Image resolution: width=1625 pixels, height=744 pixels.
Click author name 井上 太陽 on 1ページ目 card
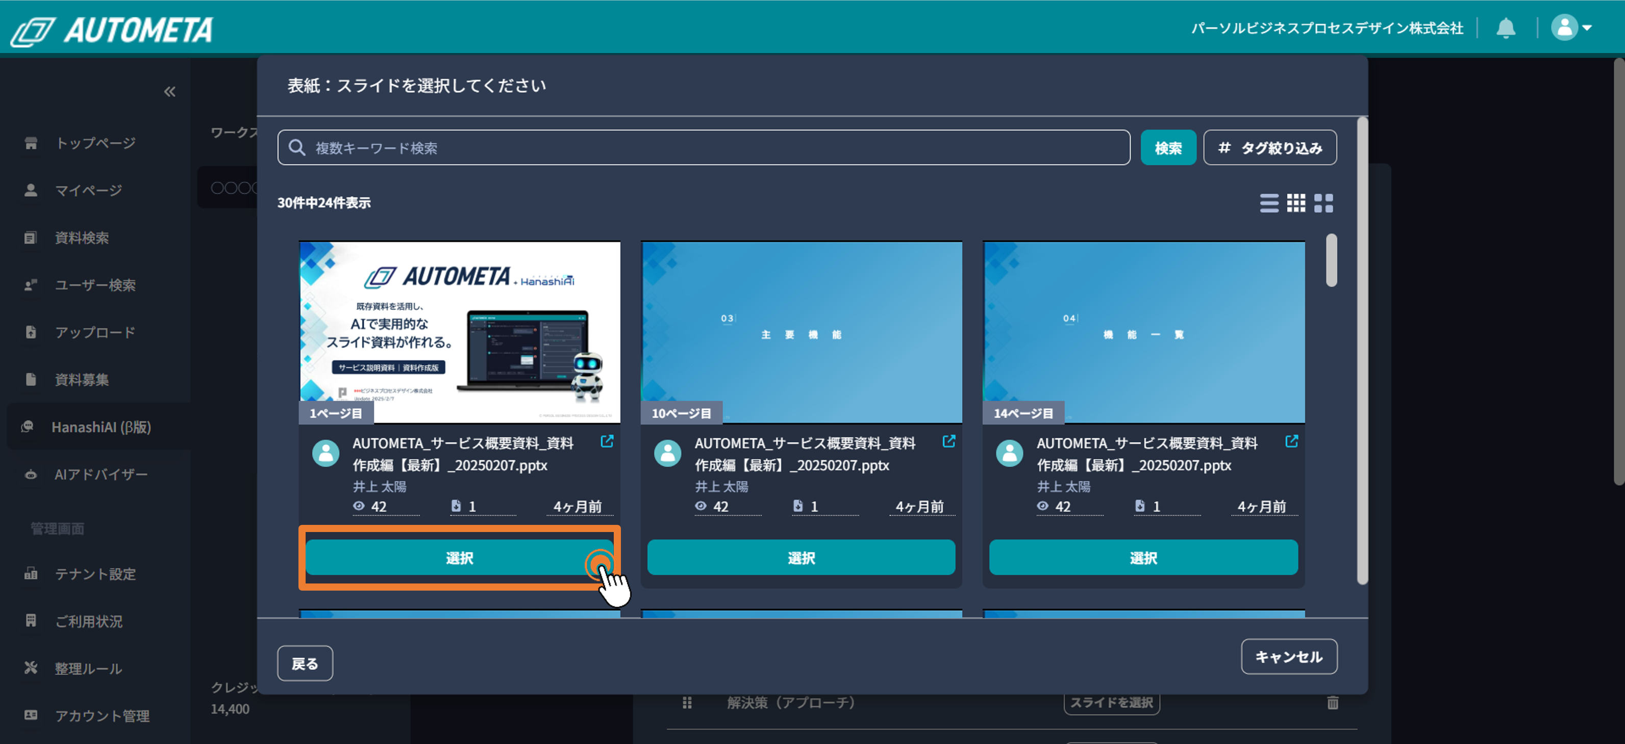point(380,486)
